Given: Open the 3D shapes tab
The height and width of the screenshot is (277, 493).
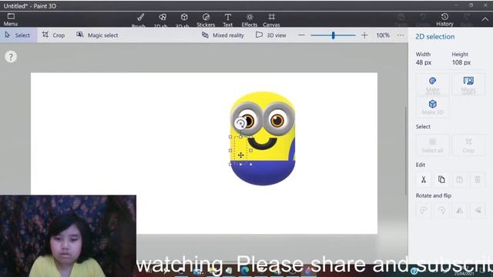Looking at the screenshot, I should (183, 20).
